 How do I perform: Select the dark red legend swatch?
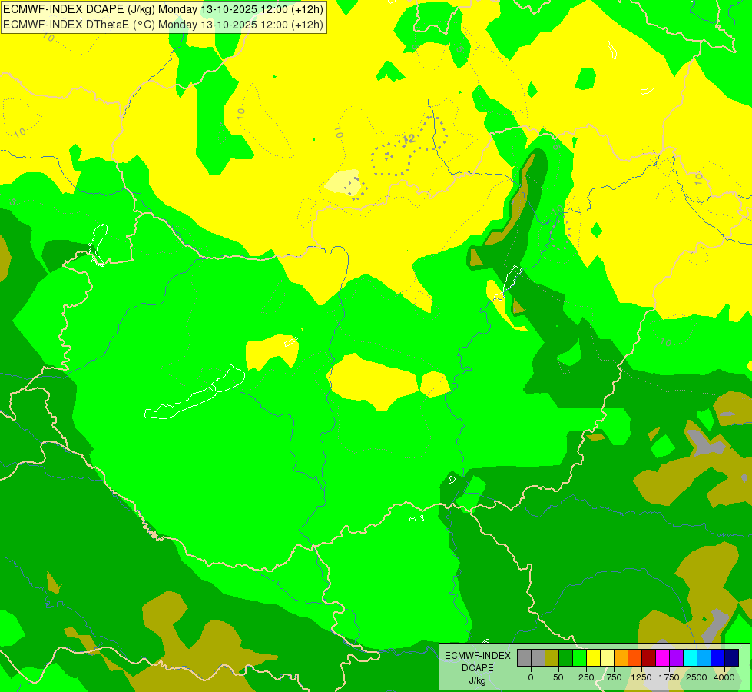pyautogui.click(x=649, y=657)
